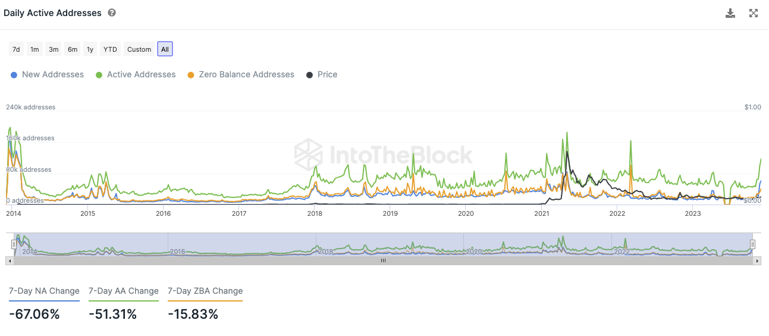Show the YTD range
This screenshot has height=336, width=769.
(110, 49)
